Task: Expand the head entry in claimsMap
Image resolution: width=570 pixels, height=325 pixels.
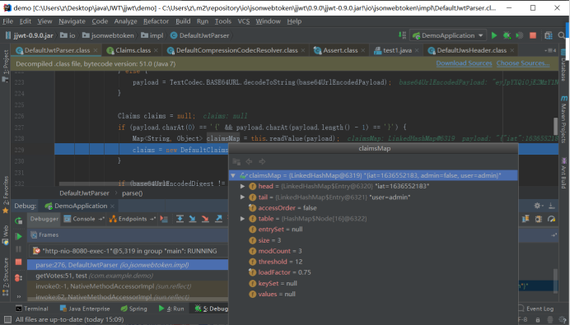Action: pyautogui.click(x=242, y=186)
